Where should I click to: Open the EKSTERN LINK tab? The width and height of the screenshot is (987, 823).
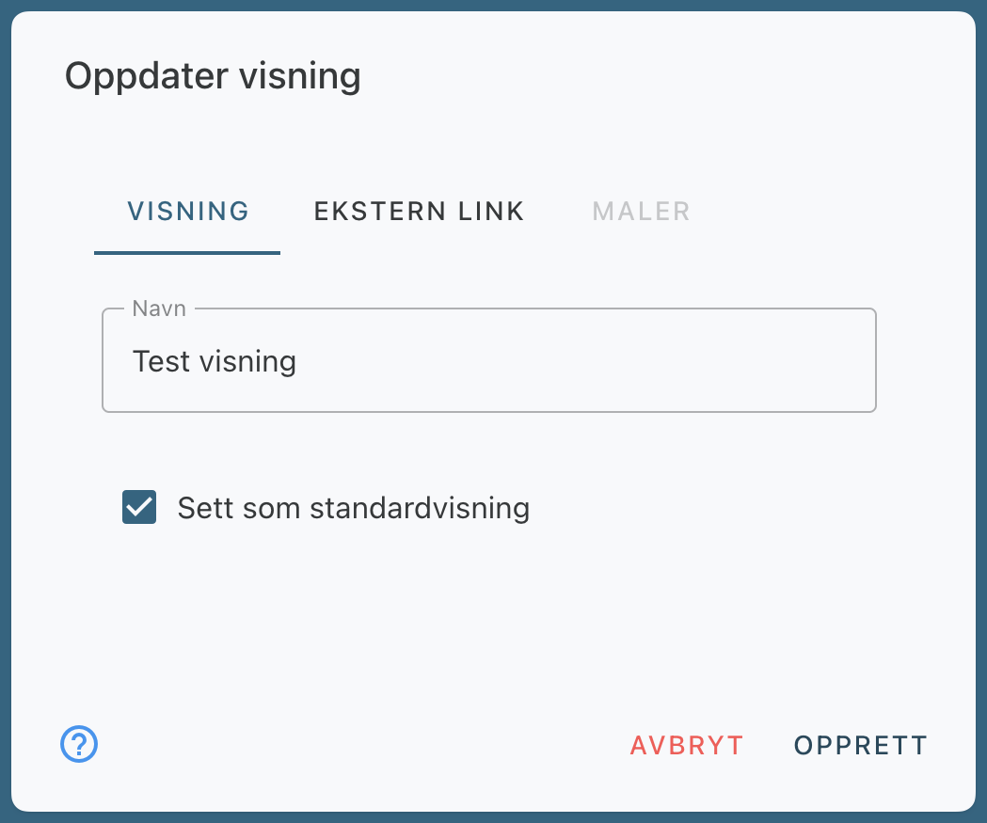point(419,212)
